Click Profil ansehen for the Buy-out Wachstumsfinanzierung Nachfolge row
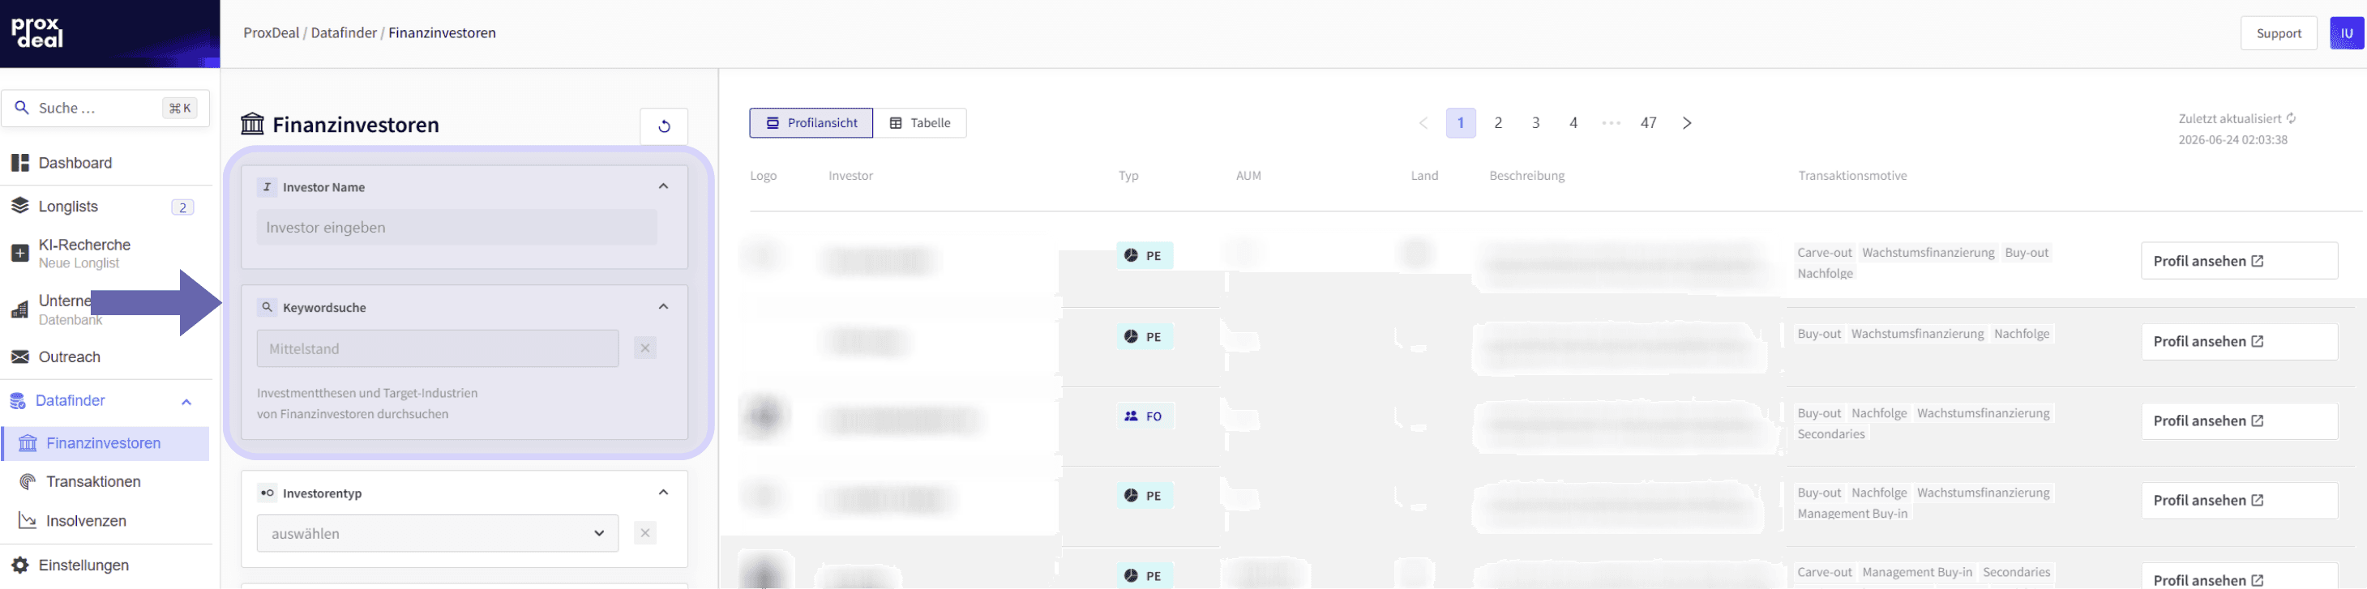 [2239, 342]
